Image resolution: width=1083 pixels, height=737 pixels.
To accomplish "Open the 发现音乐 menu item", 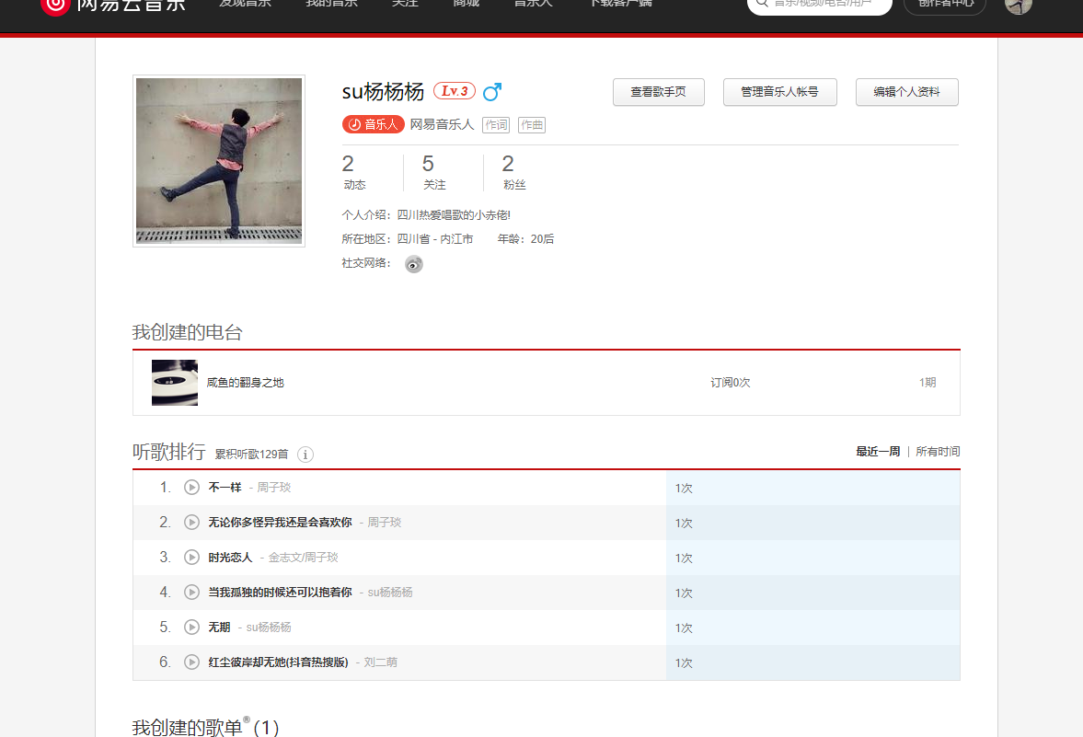I will click(245, 5).
